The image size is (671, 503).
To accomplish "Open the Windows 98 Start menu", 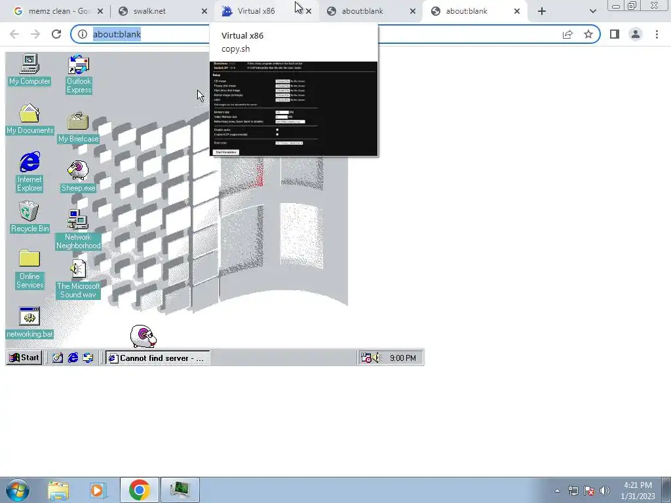I will tap(24, 358).
